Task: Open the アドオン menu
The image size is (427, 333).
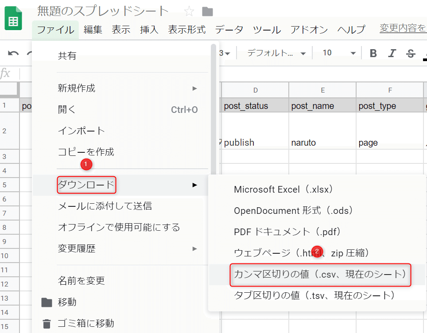Action: pos(309,30)
